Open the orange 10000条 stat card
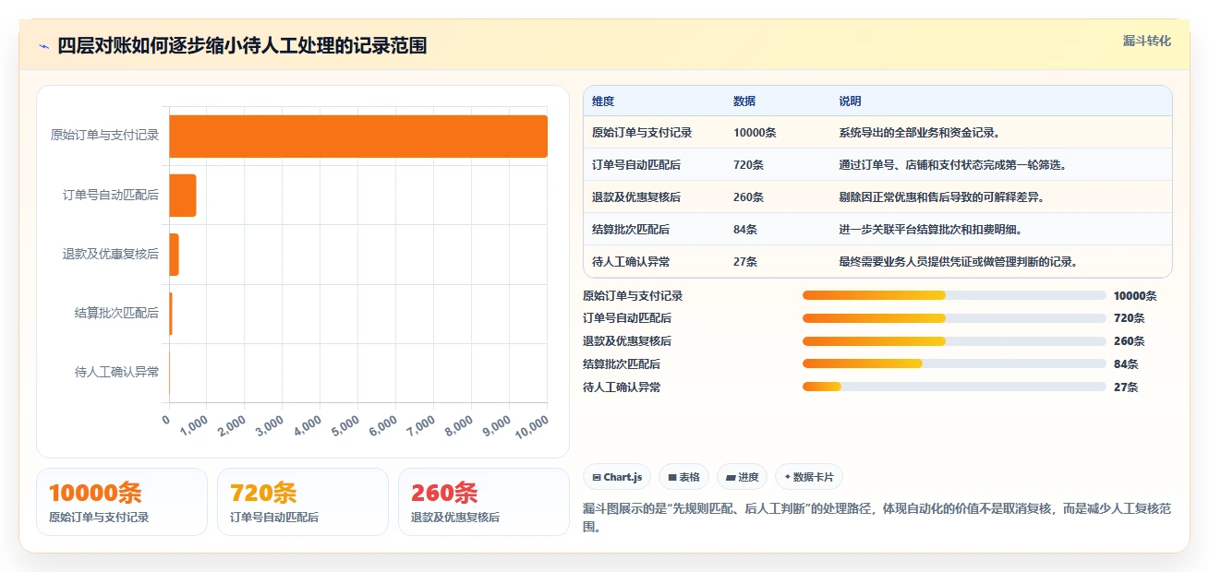The height and width of the screenshot is (572, 1209). tap(122, 502)
